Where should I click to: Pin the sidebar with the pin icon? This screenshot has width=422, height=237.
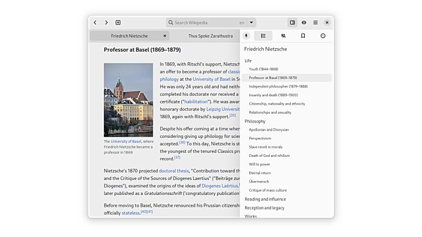pyautogui.click(x=246, y=36)
